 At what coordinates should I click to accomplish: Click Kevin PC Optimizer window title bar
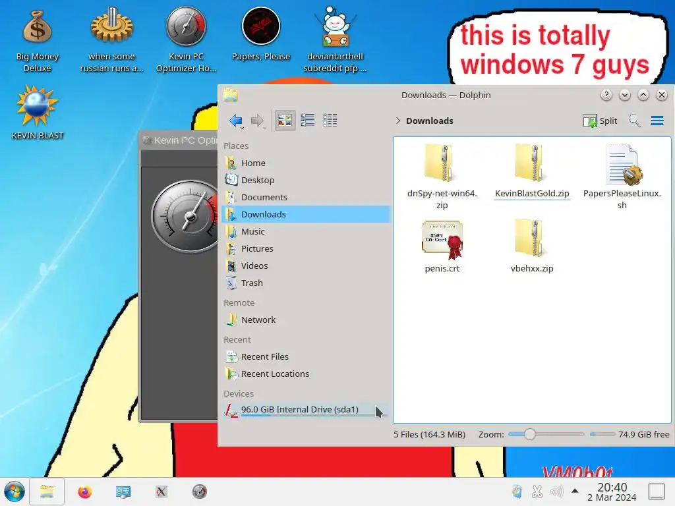coord(180,140)
